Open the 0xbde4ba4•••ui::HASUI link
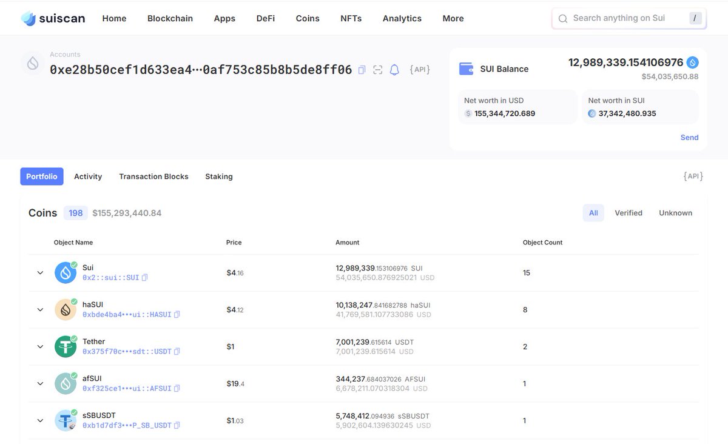 click(x=127, y=315)
